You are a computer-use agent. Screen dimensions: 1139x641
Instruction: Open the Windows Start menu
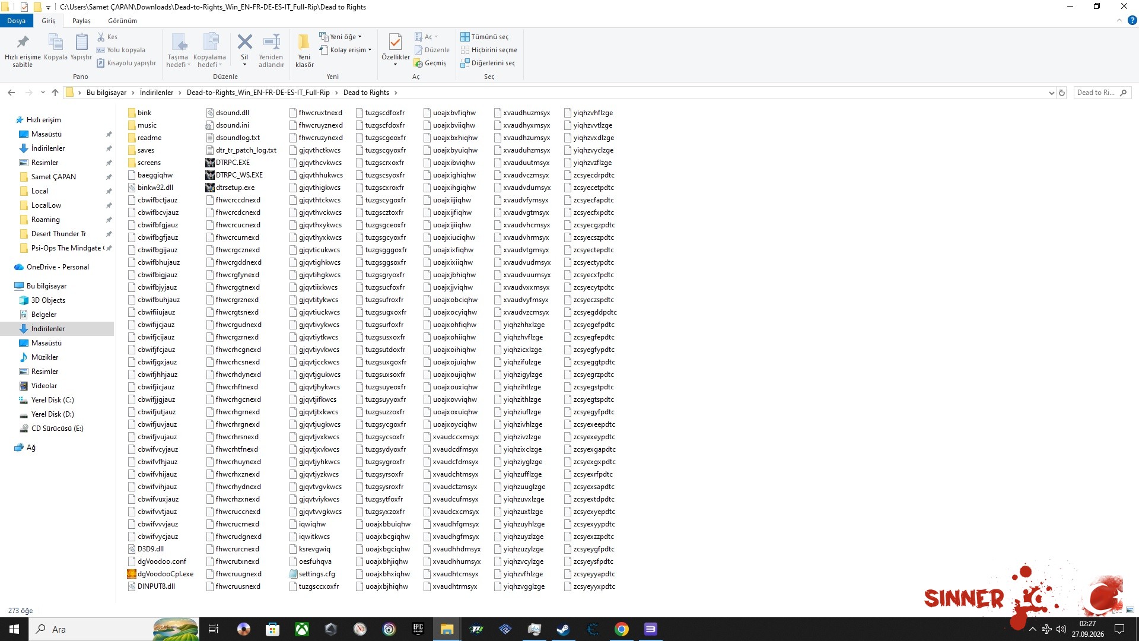pyautogui.click(x=14, y=629)
